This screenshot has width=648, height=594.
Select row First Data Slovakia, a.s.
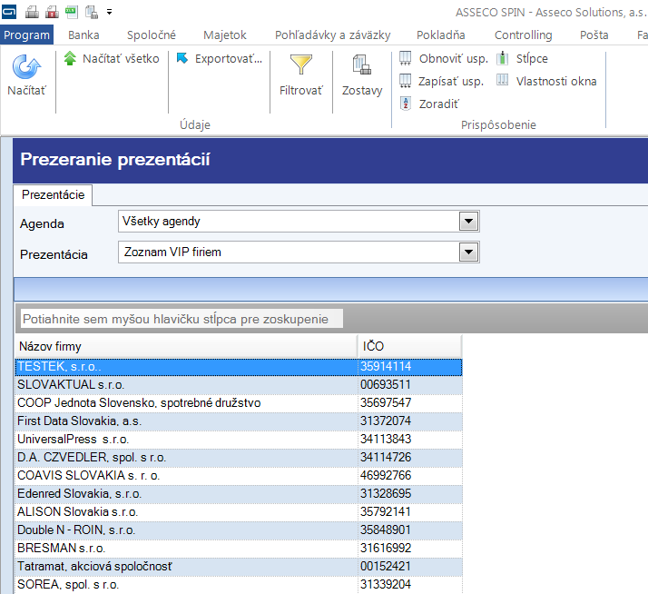click(239, 421)
